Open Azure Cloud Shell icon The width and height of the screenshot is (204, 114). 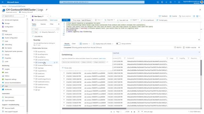point(158,2)
